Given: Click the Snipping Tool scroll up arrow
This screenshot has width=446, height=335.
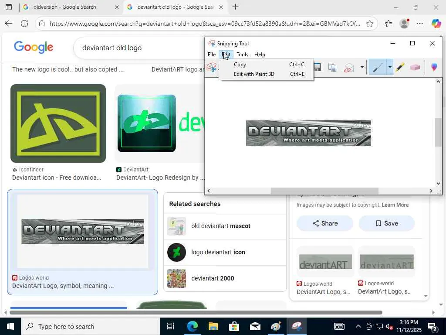Looking at the screenshot, I should tap(438, 82).
